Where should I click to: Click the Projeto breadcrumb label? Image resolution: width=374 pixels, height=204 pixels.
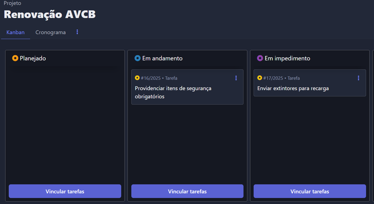click(13, 3)
